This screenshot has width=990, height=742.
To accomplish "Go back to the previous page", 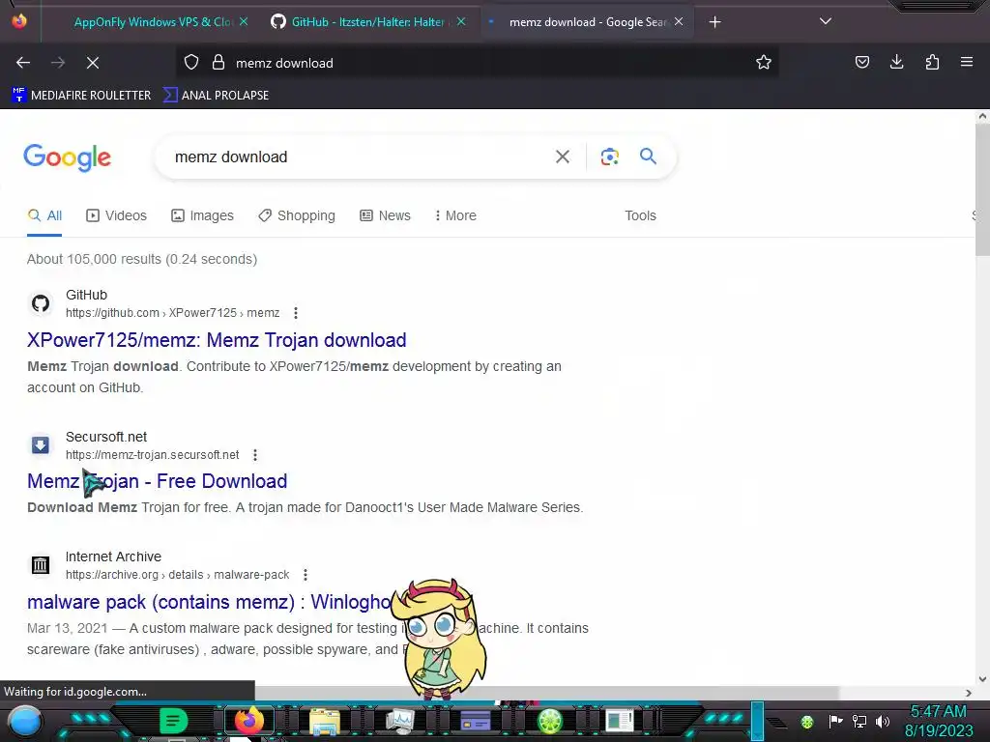I will point(23,63).
